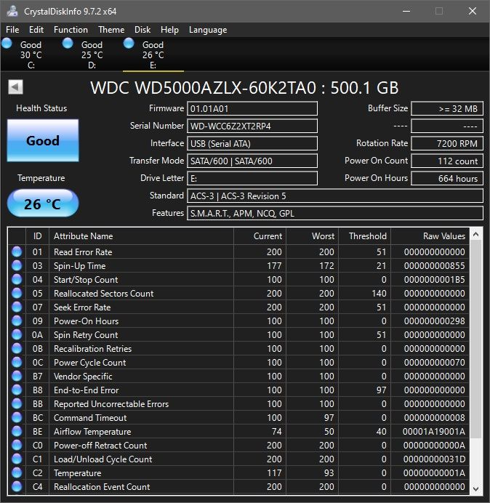Open the Function menu

(x=71, y=30)
